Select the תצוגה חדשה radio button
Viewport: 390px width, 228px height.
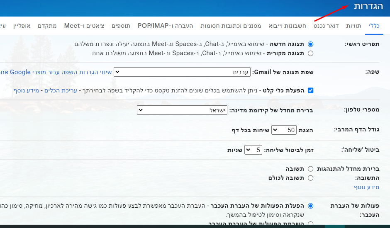(310, 44)
